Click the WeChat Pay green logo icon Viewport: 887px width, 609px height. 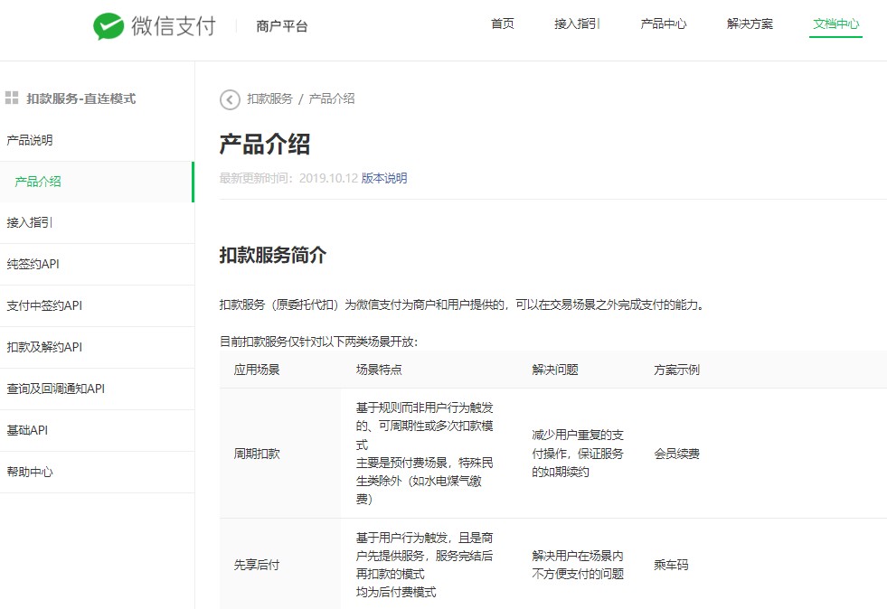109,26
